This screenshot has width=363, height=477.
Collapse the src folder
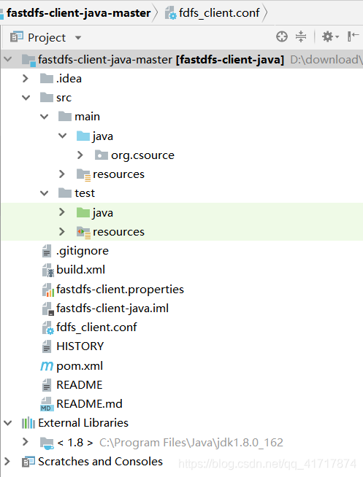pos(26,98)
